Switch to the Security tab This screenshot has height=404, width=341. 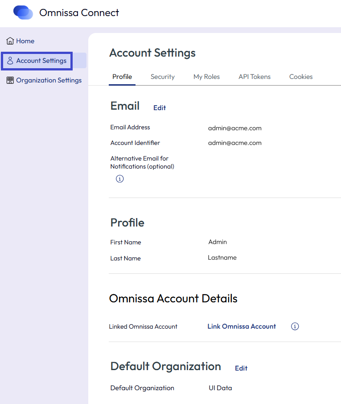click(x=163, y=77)
